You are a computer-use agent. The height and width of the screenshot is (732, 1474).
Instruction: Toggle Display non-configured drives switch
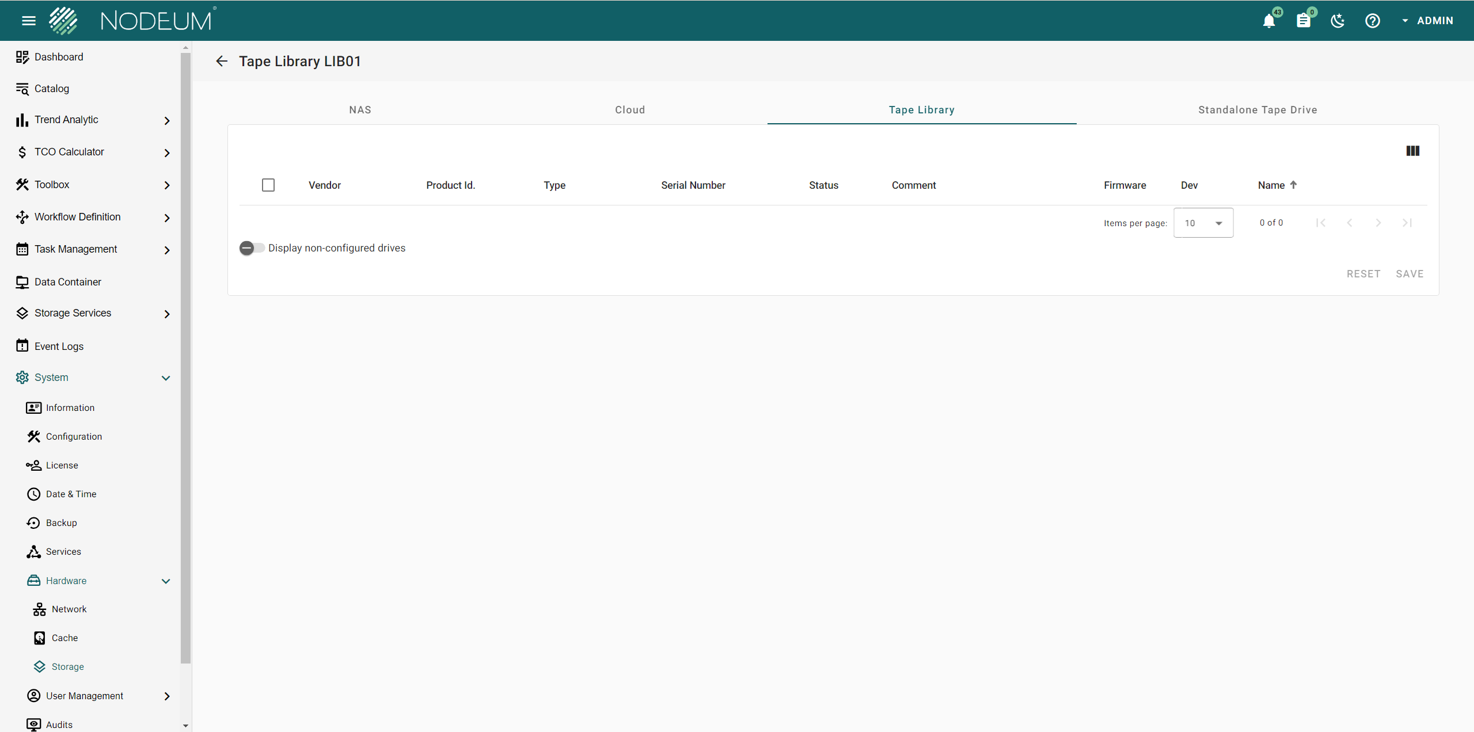(x=252, y=248)
